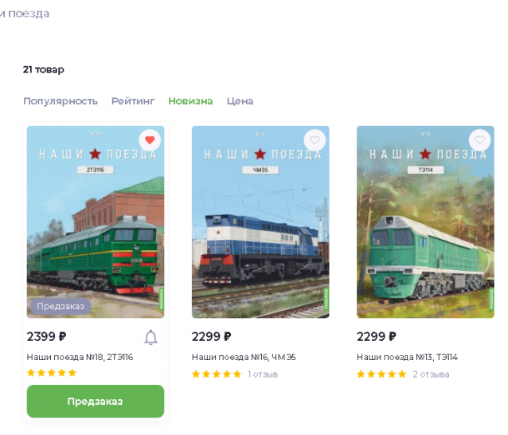Open Наши поезда №13, ТЭ114 title link
The image size is (508, 435).
pyautogui.click(x=407, y=357)
